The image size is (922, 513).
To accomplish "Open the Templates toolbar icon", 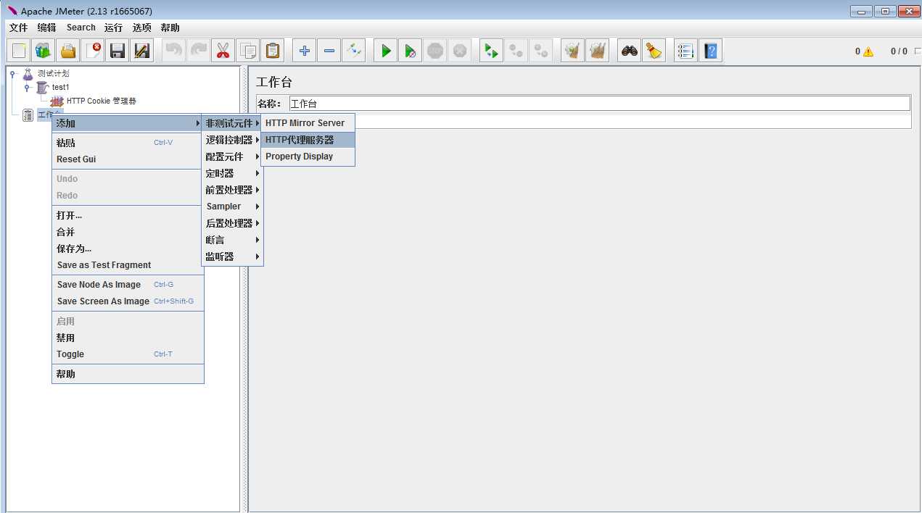I will tap(44, 51).
